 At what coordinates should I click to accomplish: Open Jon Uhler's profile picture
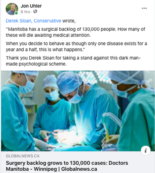12,9
